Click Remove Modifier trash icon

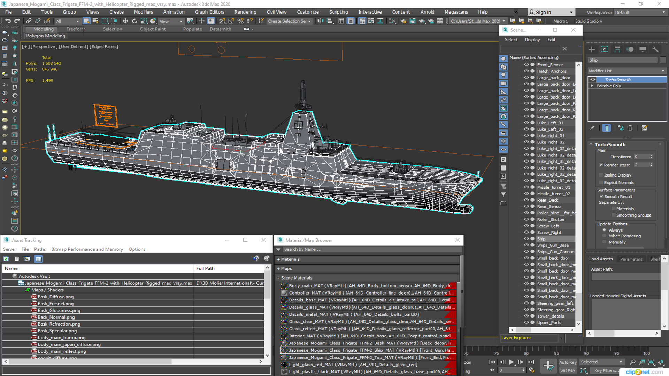[x=630, y=128]
